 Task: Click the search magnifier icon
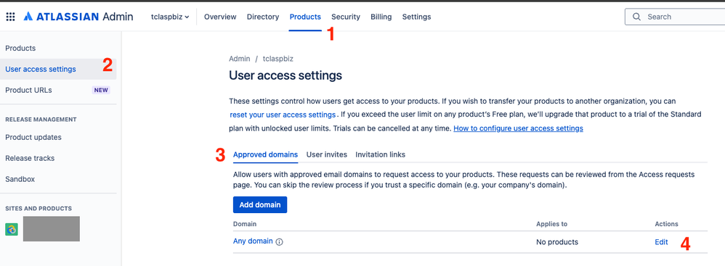[x=636, y=17]
